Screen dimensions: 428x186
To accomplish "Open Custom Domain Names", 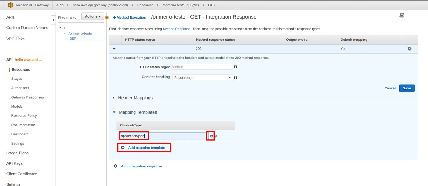I will (x=27, y=28).
